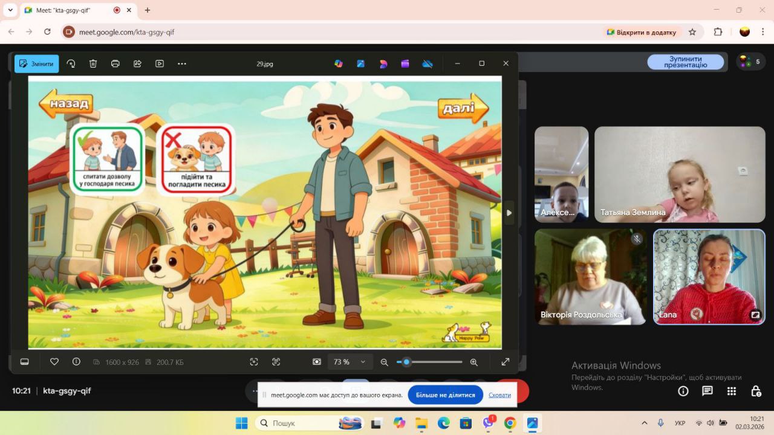Go to the next image arrow
Screen dimensions: 774x435
pyautogui.click(x=509, y=213)
